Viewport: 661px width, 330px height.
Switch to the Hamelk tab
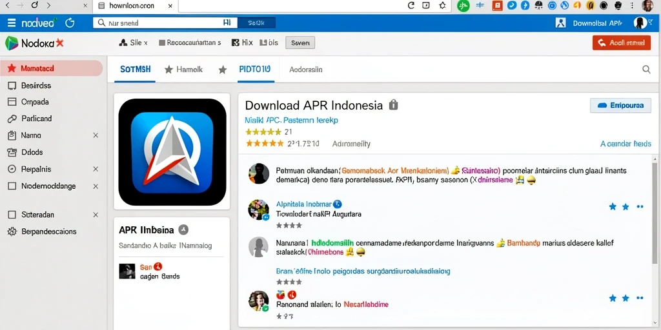pyautogui.click(x=184, y=70)
